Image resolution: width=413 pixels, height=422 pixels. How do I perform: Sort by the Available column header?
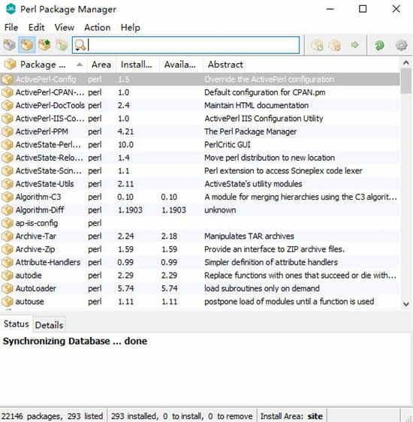pos(180,65)
